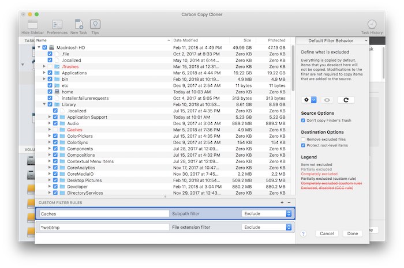Viewport: 404px width, 268px height.
Task: Collapse the Macintosh HD tree
Action: [x=39, y=47]
